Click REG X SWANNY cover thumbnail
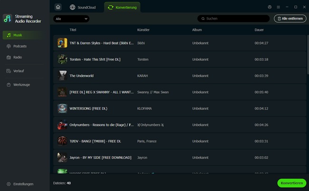The width and height of the screenshot is (309, 191). pos(62,92)
